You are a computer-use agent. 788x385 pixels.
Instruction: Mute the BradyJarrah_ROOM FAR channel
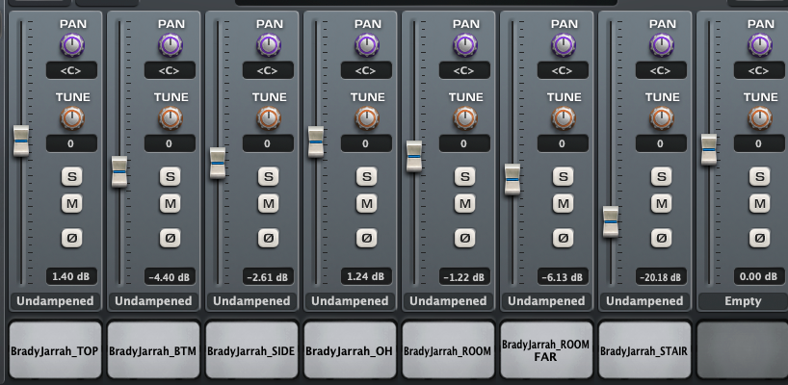pos(563,204)
